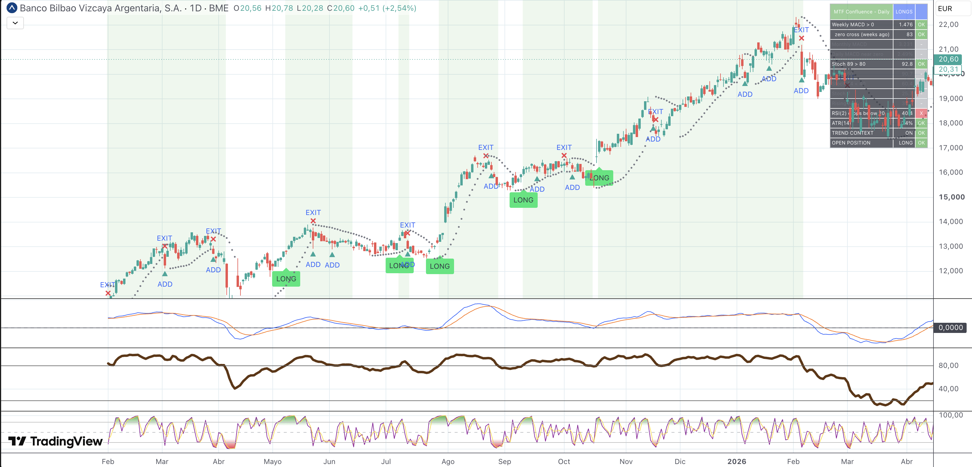Image resolution: width=972 pixels, height=467 pixels.
Task: Click the ADD triangle marker in mid November
Action: pos(653,129)
